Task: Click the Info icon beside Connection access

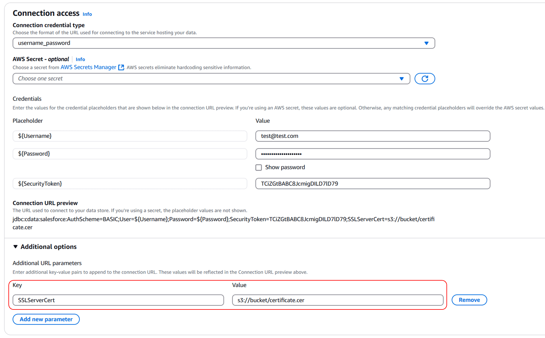Action: [x=87, y=14]
